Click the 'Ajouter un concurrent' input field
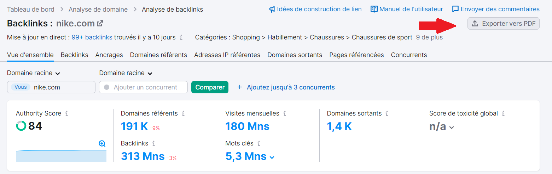The image size is (552, 174). (x=143, y=87)
